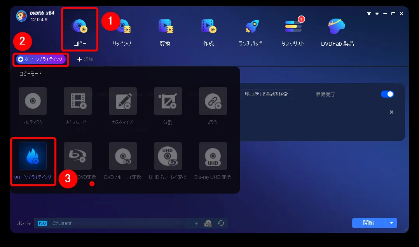Open the コピー (Copy) module
Image resolution: width=419 pixels, height=247 pixels.
(80, 32)
